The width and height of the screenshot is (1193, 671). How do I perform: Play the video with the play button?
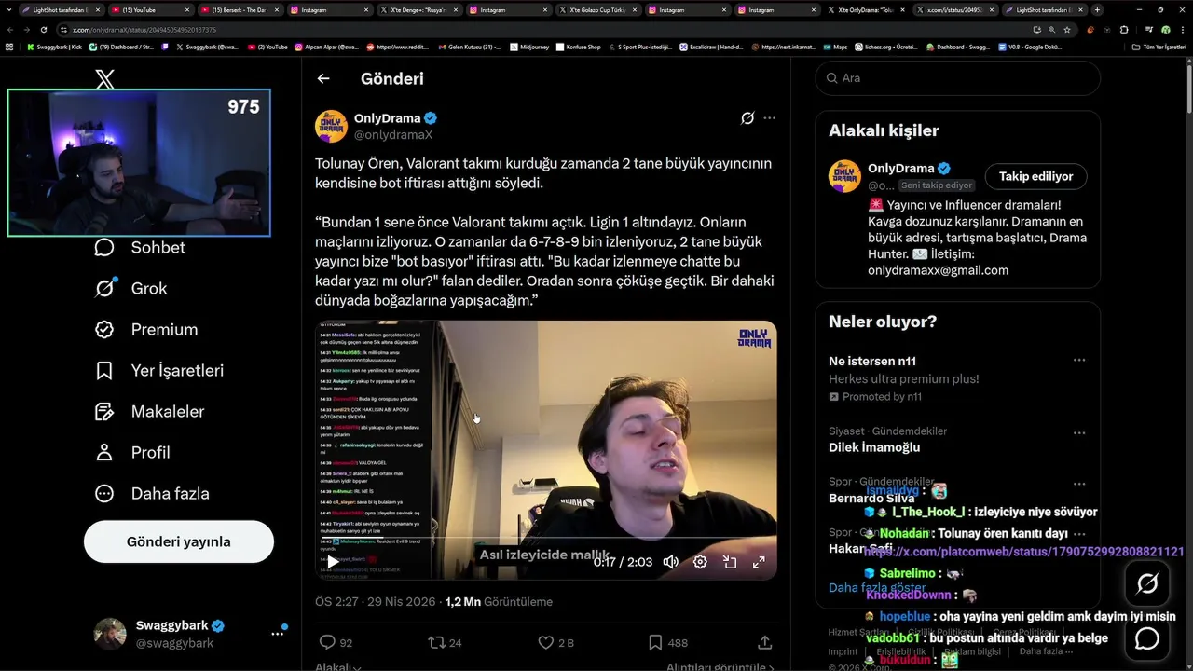333,562
